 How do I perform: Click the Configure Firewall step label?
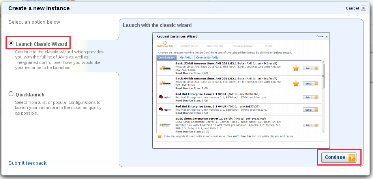tap(243, 46)
